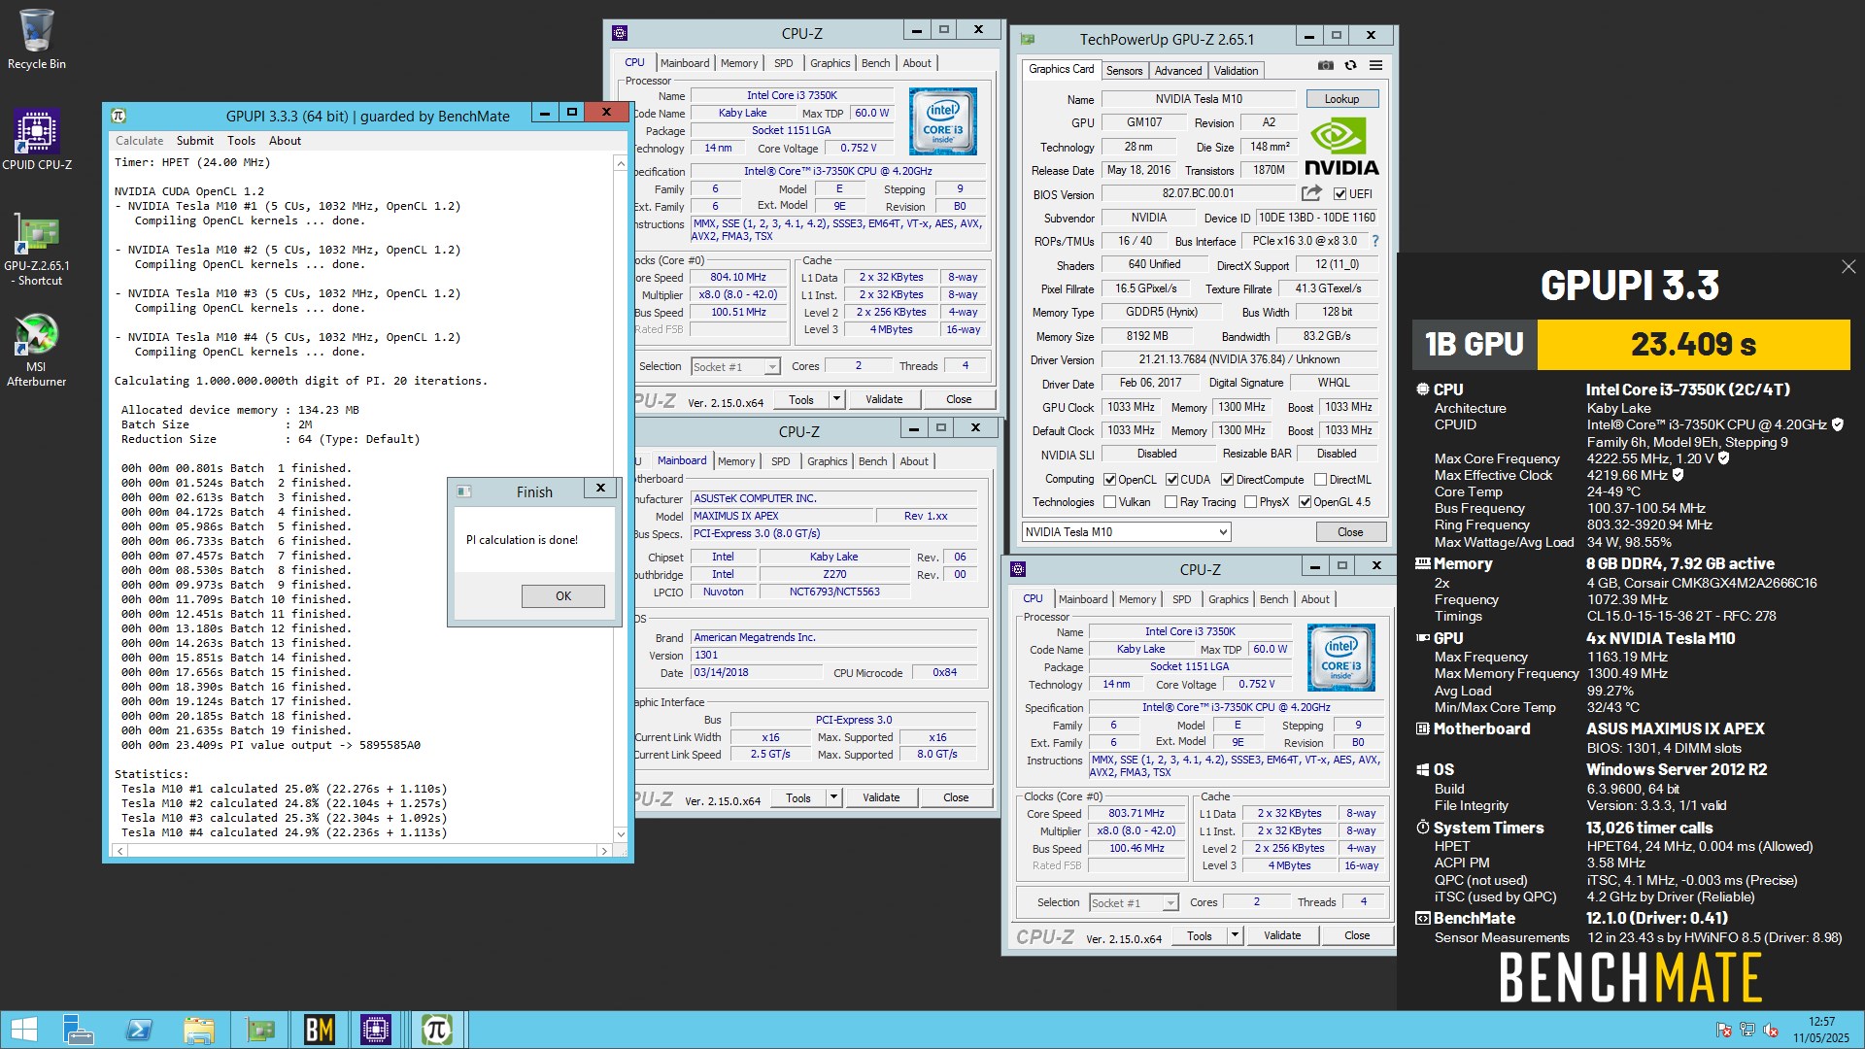1865x1049 pixels.
Task: Toggle the CUDA checkbox
Action: (1171, 480)
